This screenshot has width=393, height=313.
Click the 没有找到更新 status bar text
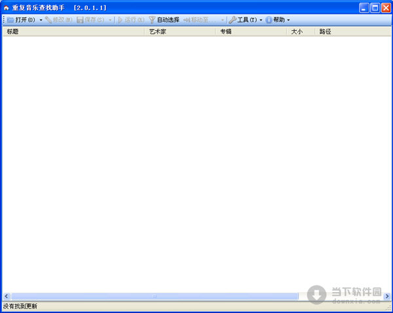click(x=20, y=306)
